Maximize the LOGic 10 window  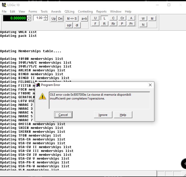(x=169, y=5)
